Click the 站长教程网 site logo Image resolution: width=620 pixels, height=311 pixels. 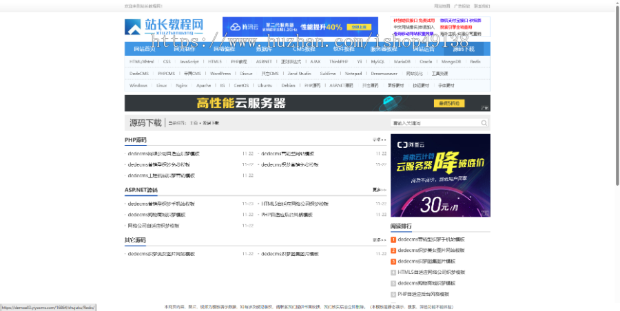coord(164,27)
